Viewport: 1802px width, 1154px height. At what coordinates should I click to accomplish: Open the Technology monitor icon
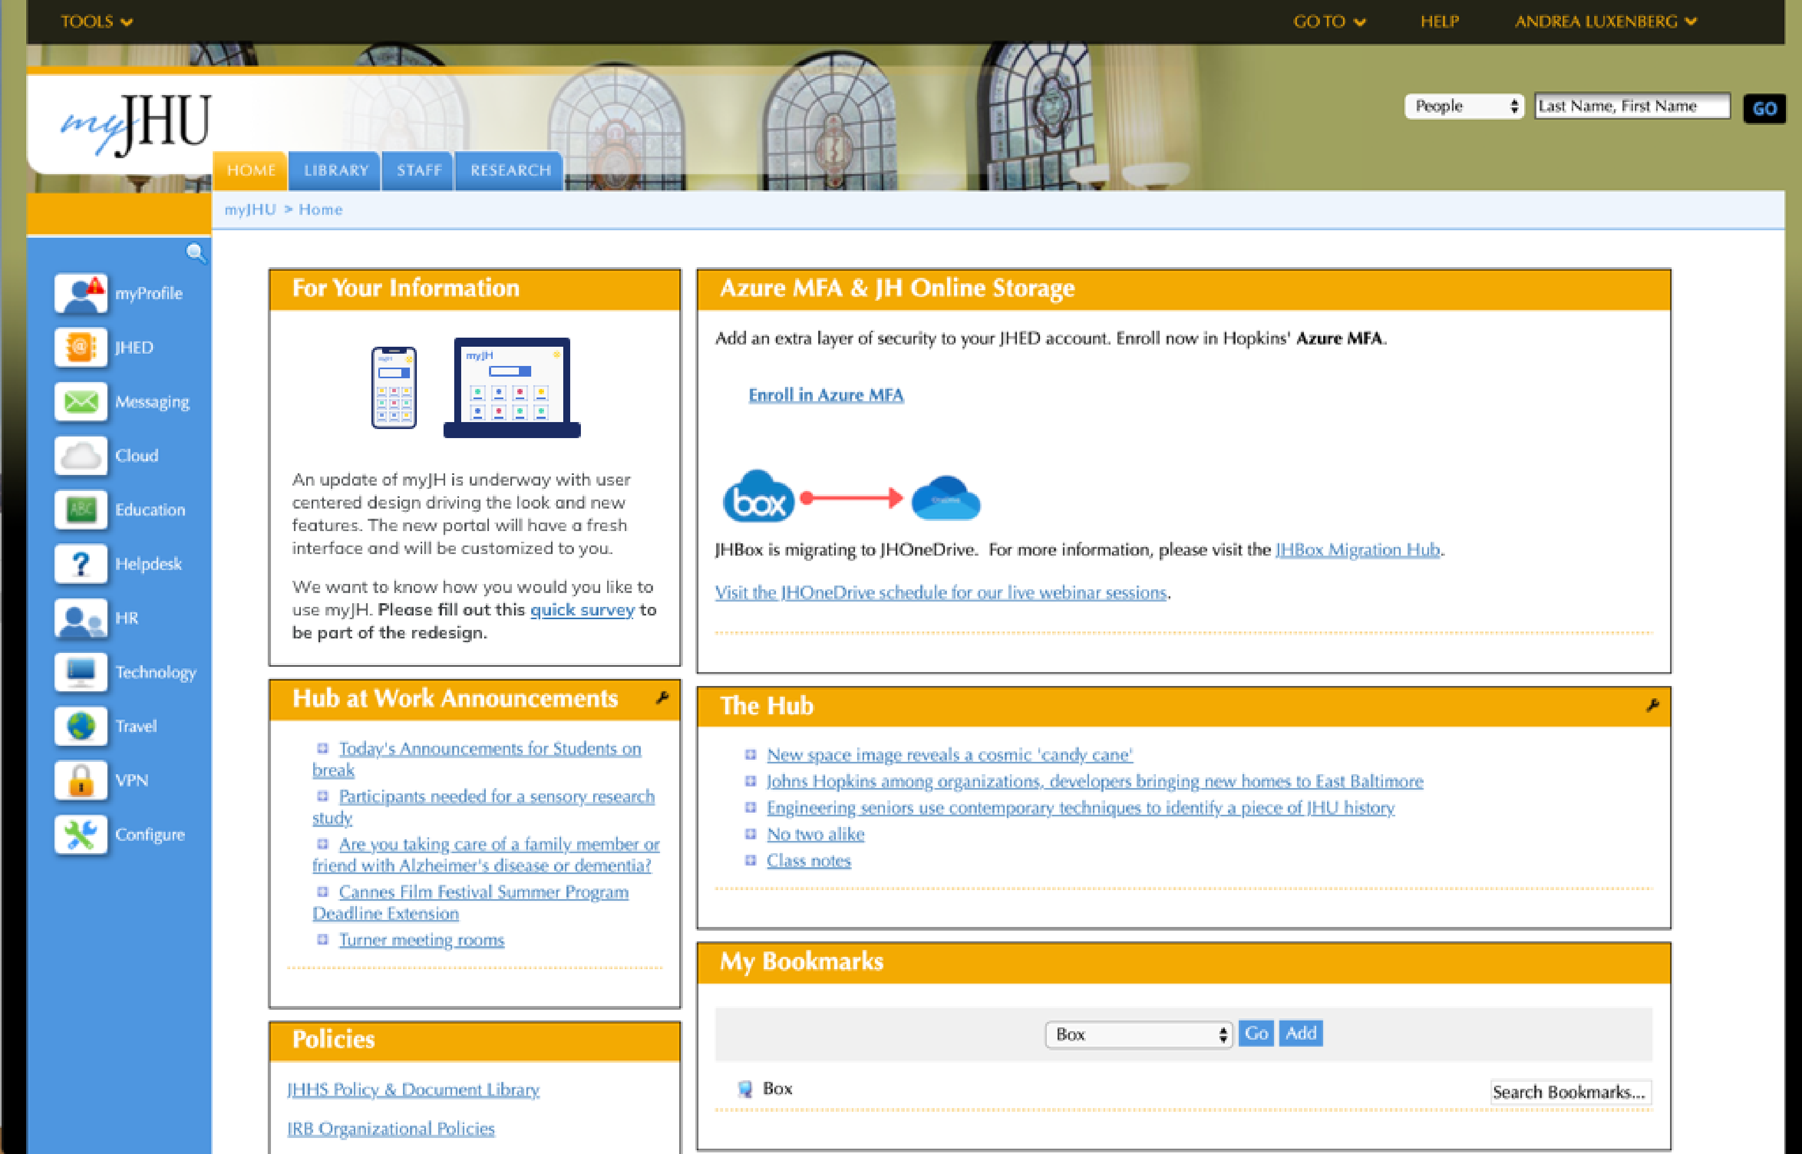coord(81,672)
